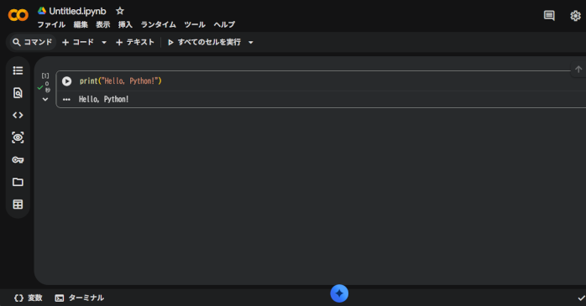Open the data table sidebar icon
The image size is (586, 306).
pos(18,204)
